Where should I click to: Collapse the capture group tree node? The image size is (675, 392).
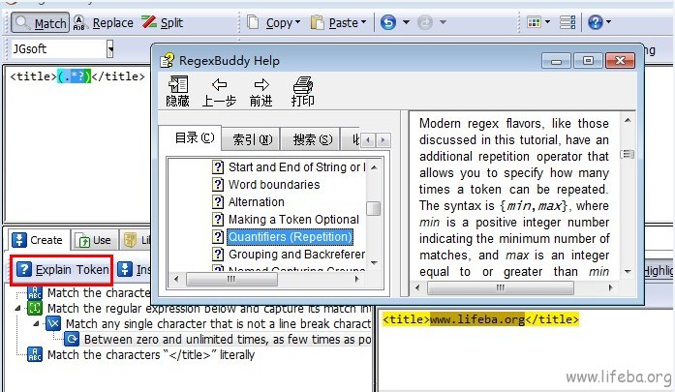point(17,308)
